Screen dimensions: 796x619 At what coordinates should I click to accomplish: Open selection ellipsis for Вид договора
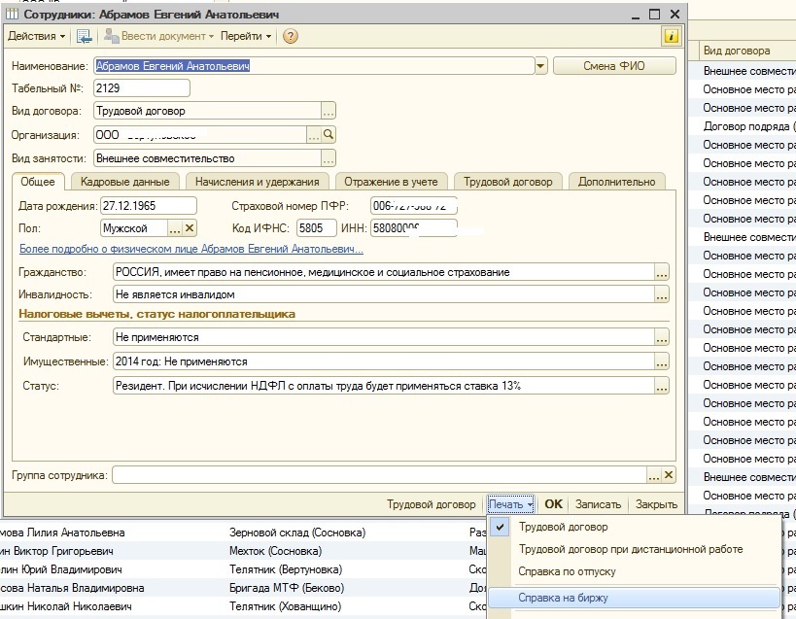coord(329,111)
